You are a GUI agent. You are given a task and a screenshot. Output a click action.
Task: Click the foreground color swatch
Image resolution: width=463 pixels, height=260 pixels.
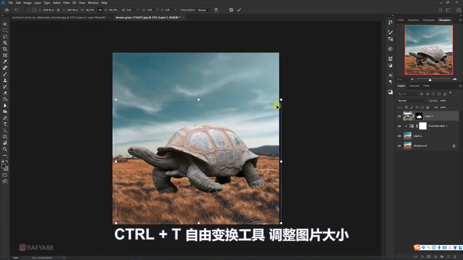click(4, 166)
